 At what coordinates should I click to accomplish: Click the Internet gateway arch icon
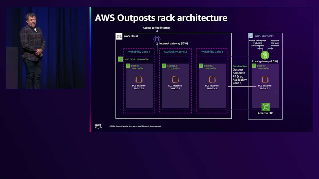pyautogui.click(x=157, y=39)
